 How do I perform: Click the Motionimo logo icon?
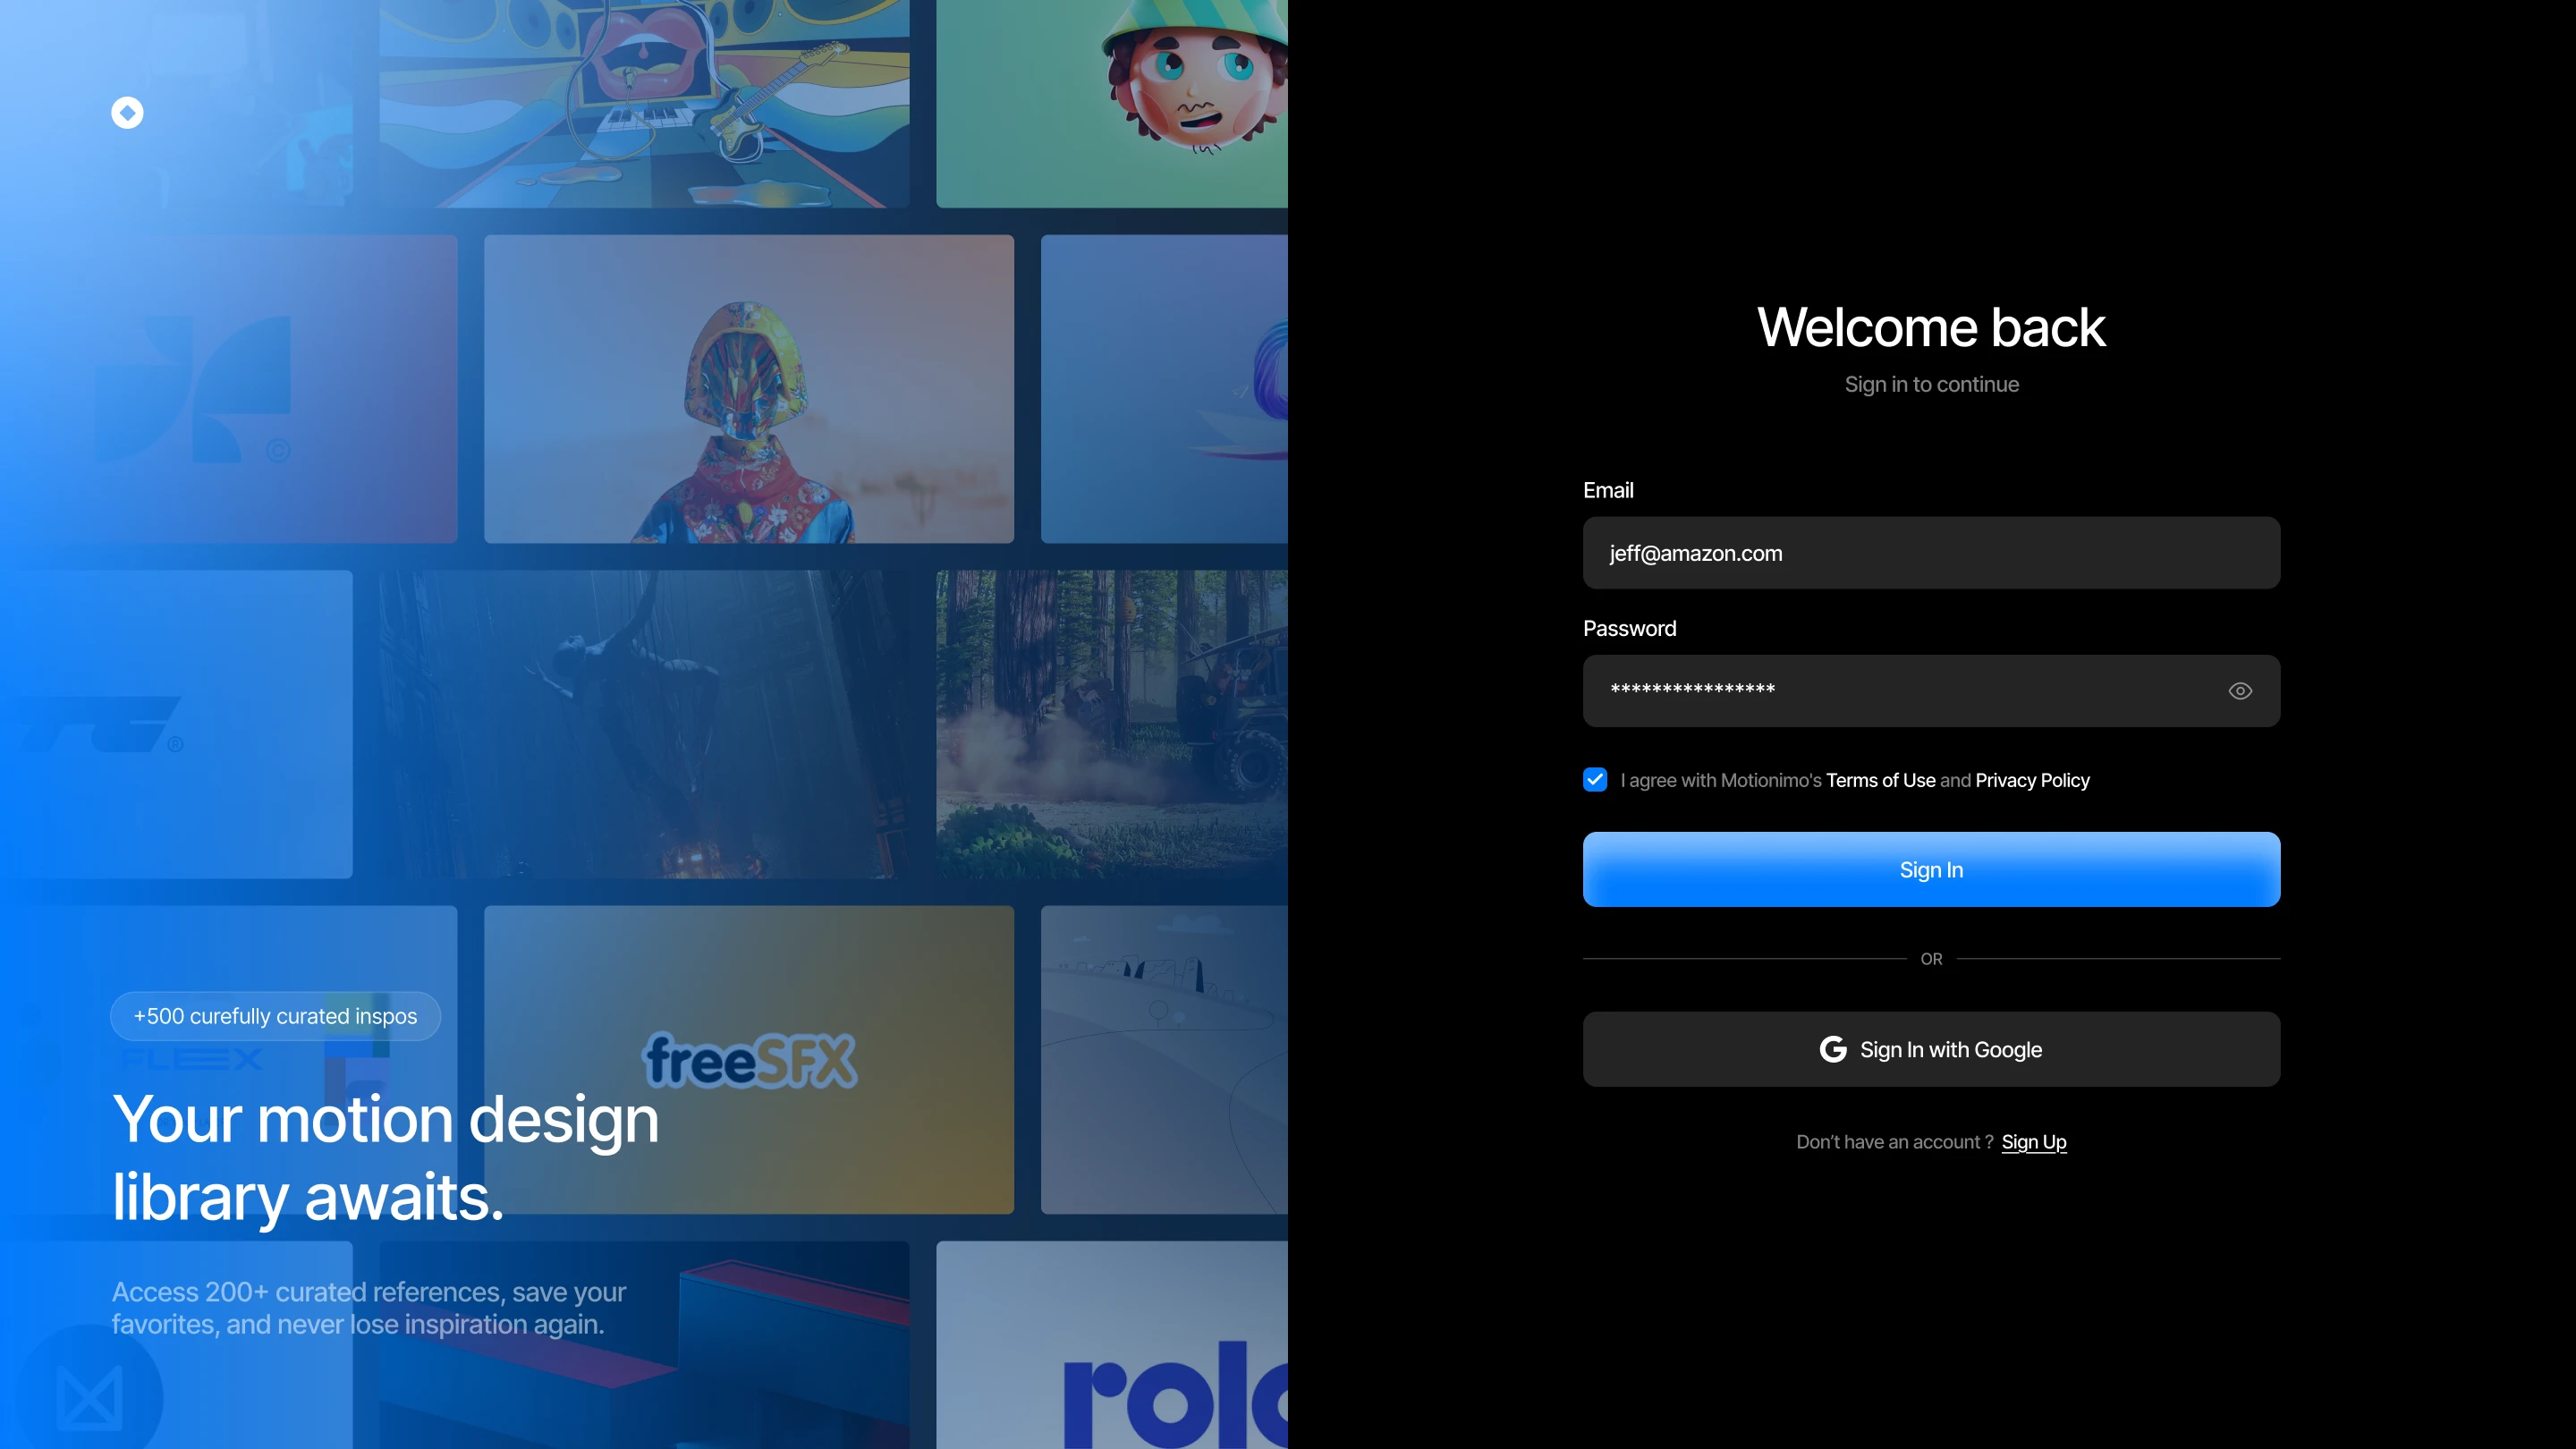[x=127, y=113]
